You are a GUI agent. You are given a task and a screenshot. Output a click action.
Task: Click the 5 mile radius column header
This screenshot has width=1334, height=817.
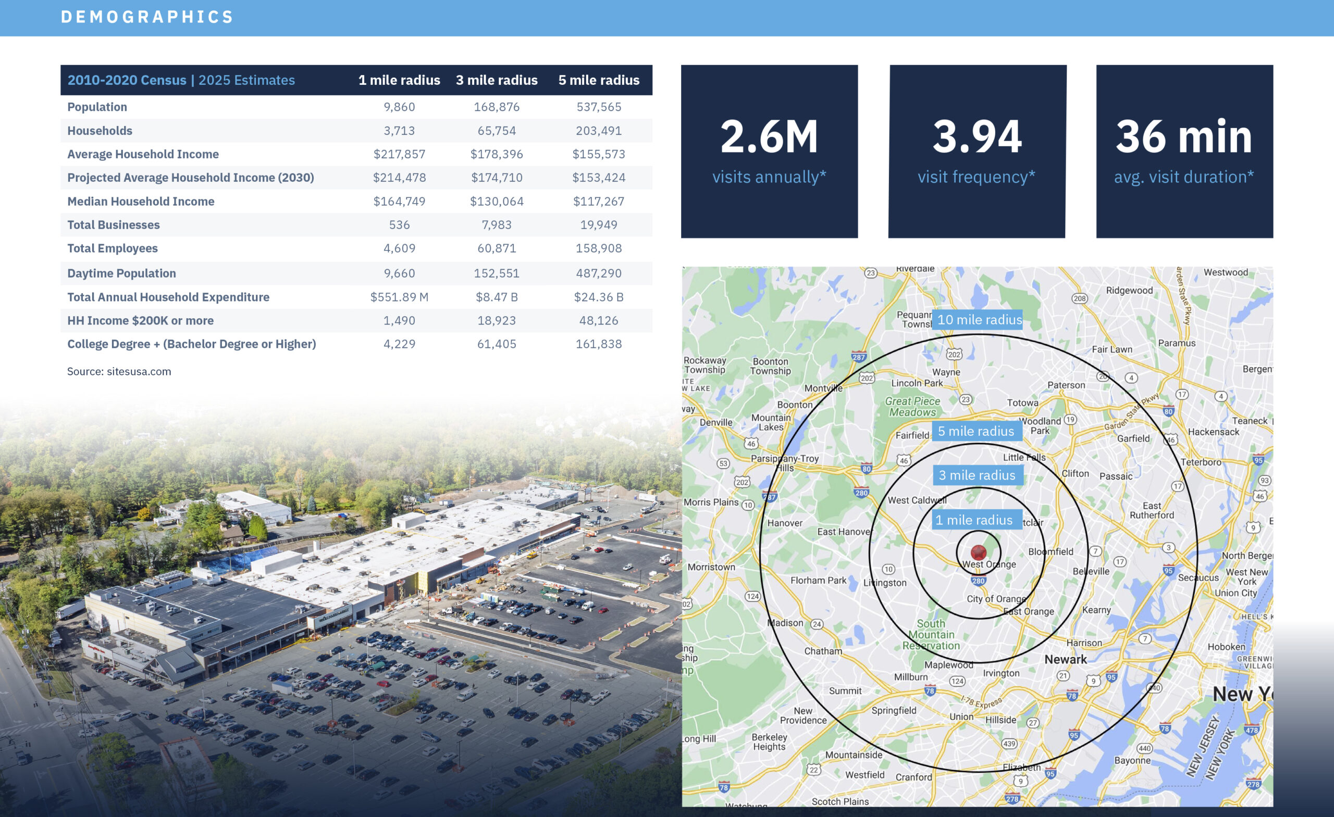pyautogui.click(x=599, y=80)
